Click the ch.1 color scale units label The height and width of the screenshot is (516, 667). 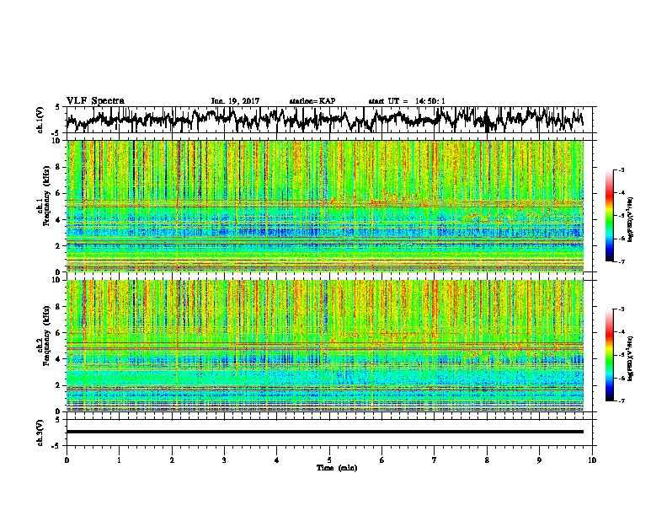(x=631, y=219)
